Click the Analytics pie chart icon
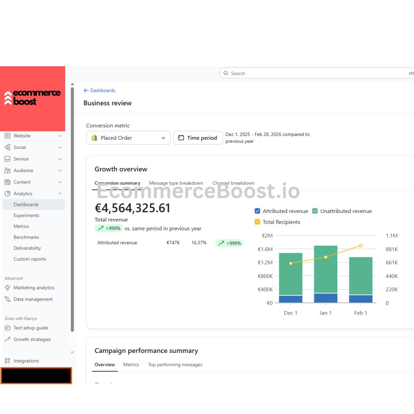 tap(8, 194)
